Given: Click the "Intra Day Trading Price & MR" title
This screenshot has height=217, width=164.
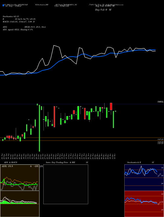Looking at the screenshot, I should click(x=61, y=162).
